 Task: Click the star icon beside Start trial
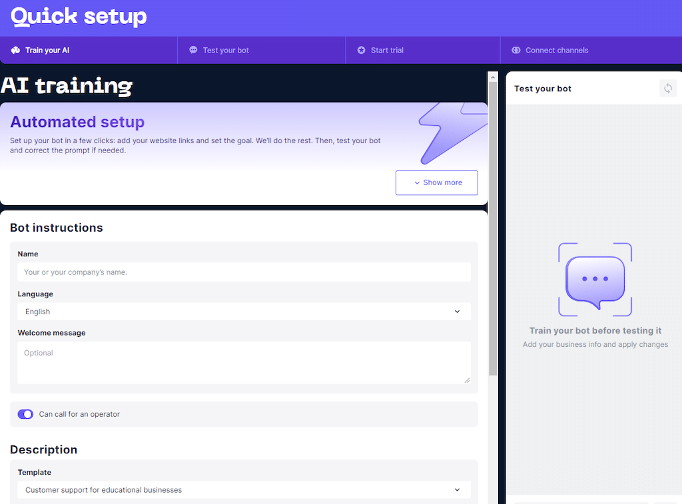[x=361, y=50]
